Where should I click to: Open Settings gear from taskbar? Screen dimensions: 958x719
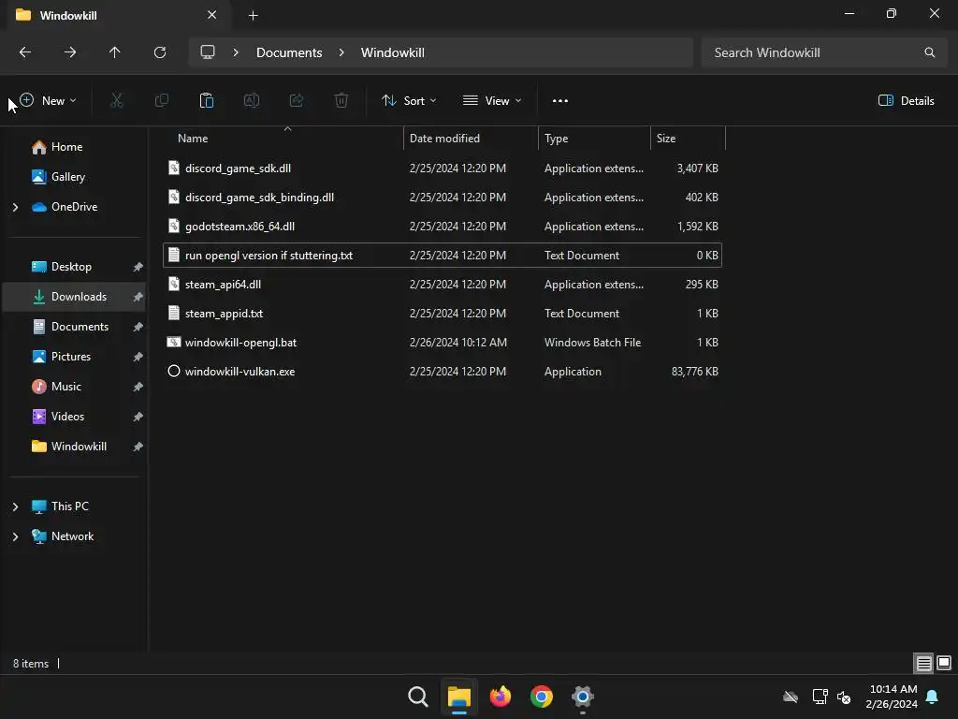(582, 697)
